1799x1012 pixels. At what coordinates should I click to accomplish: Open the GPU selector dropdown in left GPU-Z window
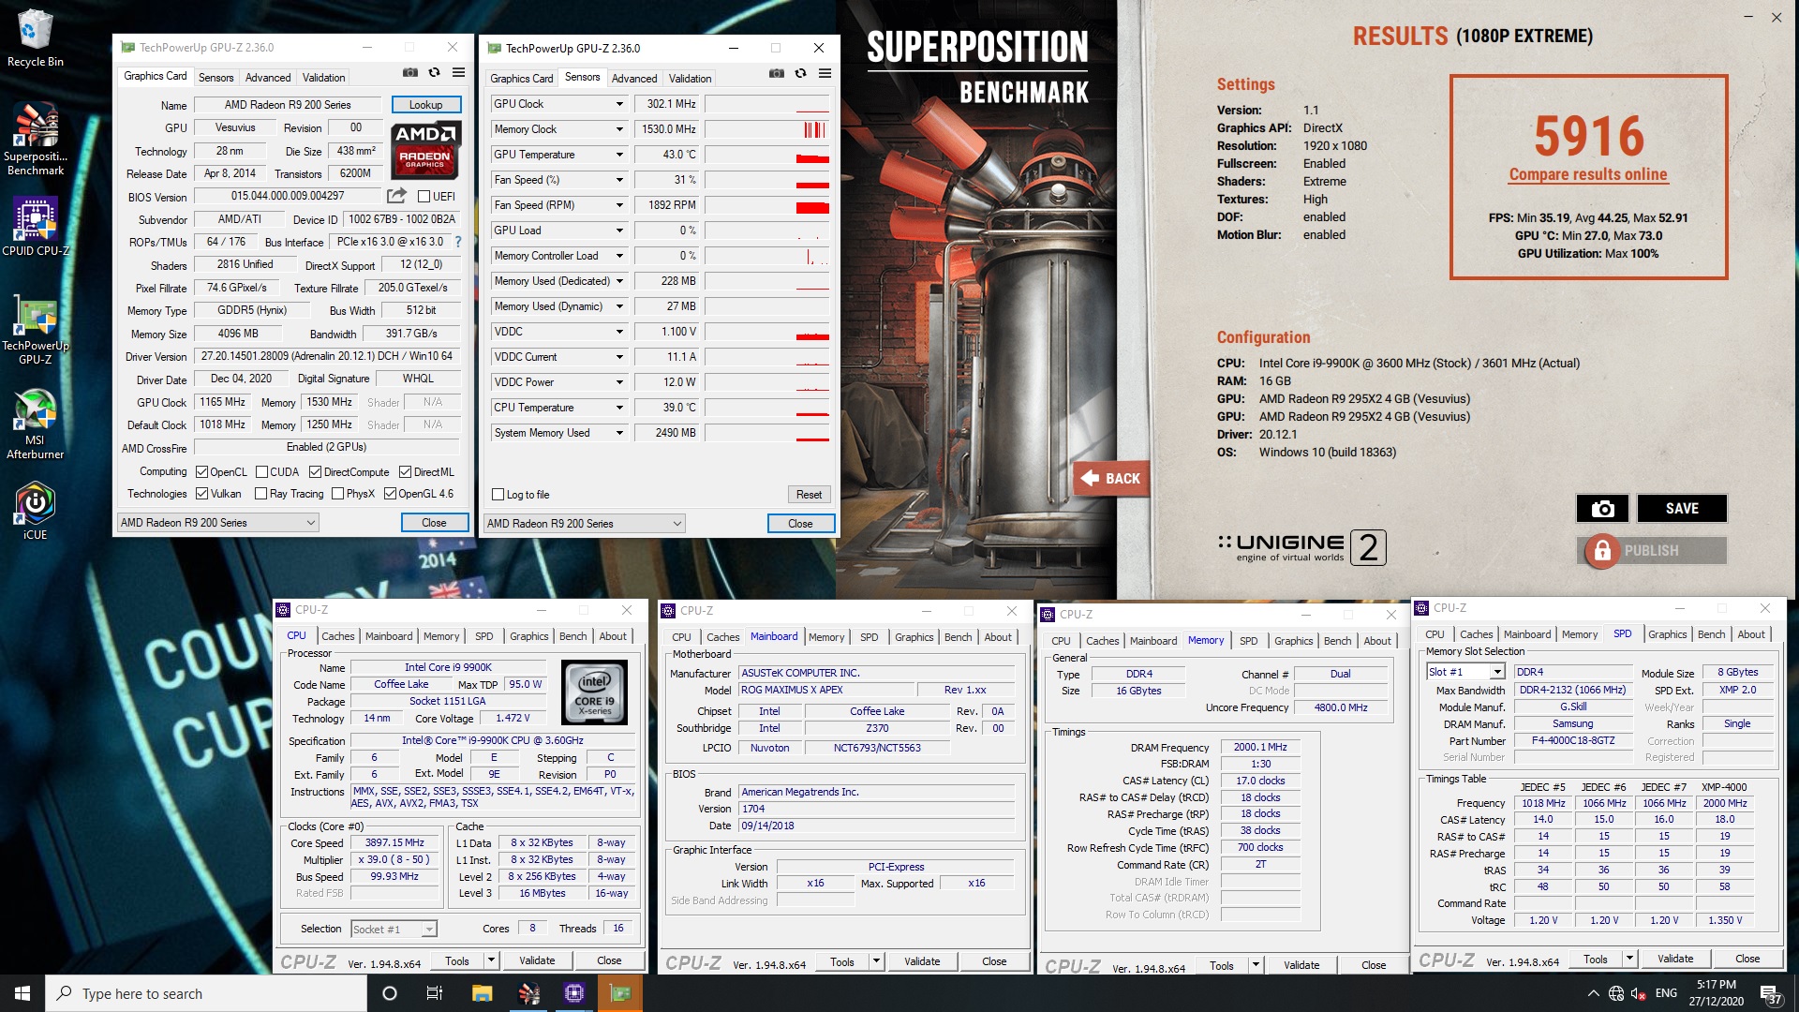[218, 523]
